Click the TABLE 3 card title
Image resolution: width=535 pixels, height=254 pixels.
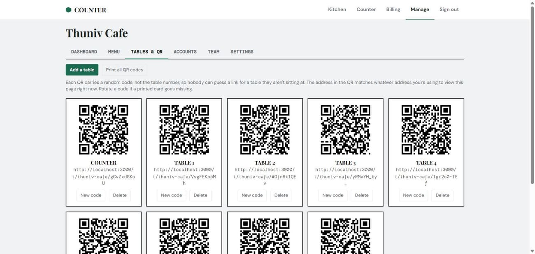click(345, 163)
